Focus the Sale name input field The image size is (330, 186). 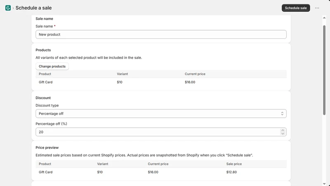161,34
